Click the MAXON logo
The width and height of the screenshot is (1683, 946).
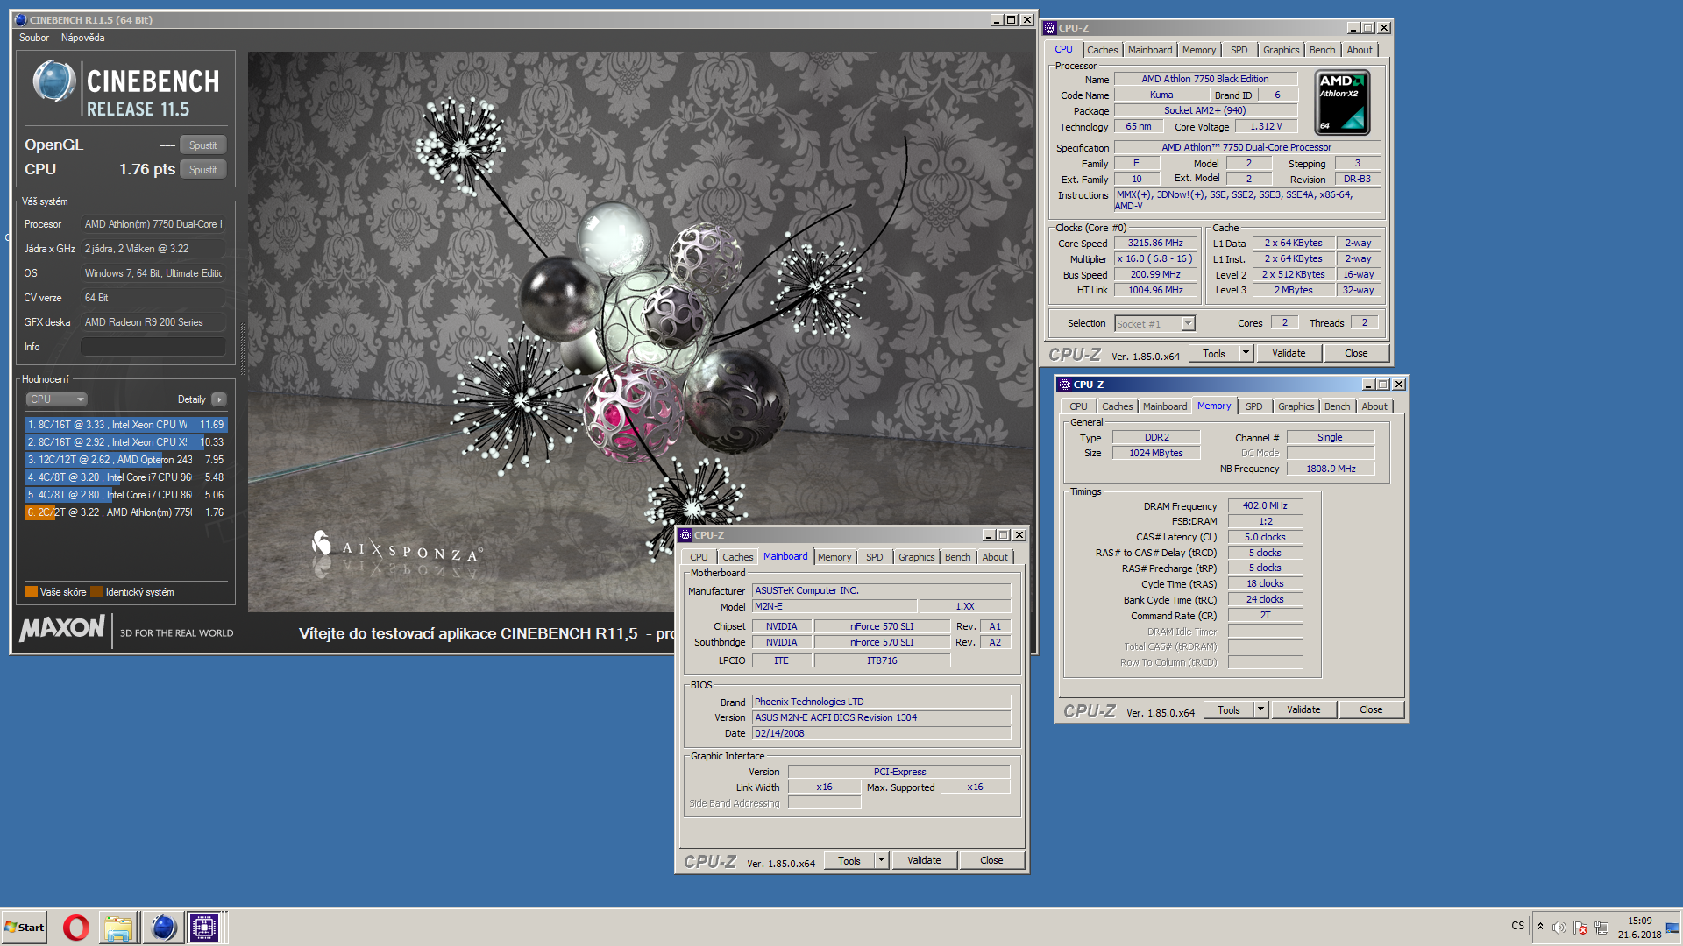click(62, 628)
